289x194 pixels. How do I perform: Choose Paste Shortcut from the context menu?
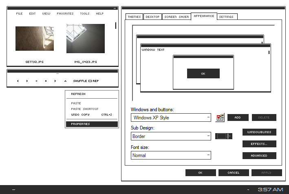pyautogui.click(x=92, y=109)
